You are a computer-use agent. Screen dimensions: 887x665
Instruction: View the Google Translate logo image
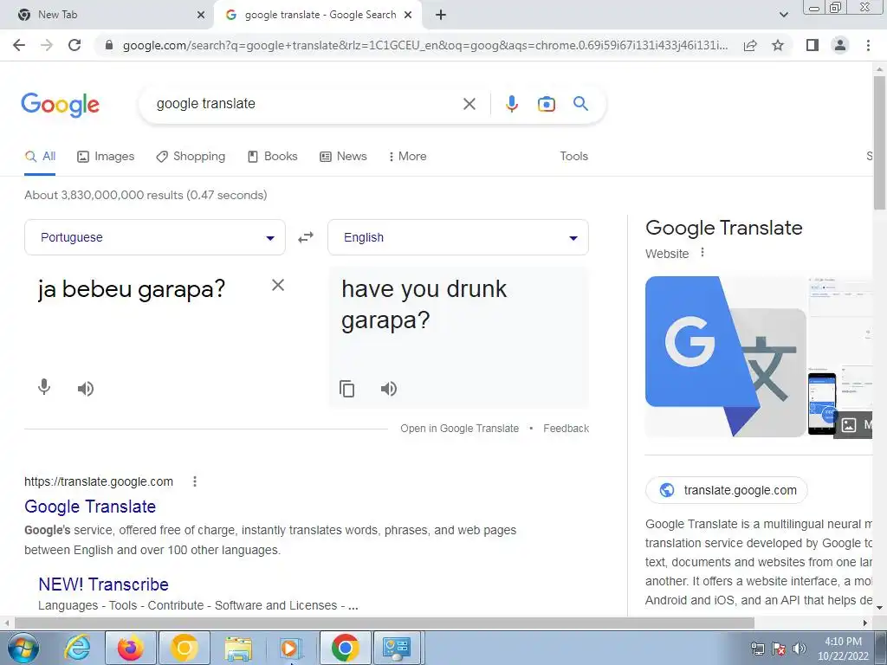coord(726,356)
